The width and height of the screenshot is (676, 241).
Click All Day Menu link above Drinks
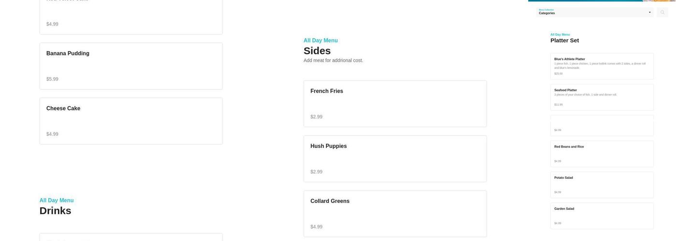coord(56,201)
